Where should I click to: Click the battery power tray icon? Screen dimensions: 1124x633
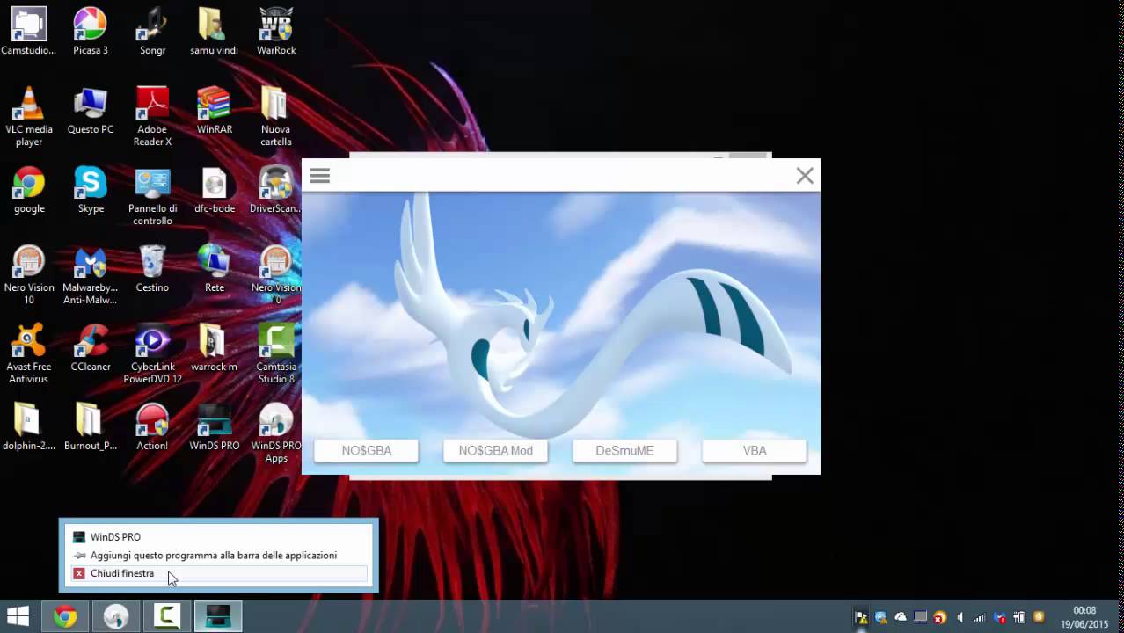tap(1019, 617)
